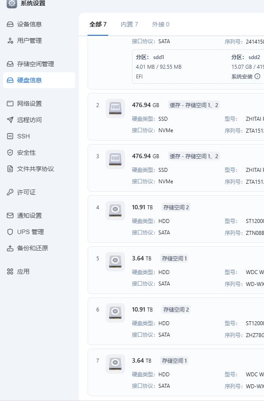
Task: Open the 设备信息 sidebar item
Action: (39, 24)
